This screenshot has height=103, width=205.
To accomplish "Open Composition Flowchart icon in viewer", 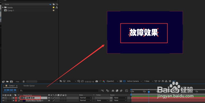I will 166,81.
